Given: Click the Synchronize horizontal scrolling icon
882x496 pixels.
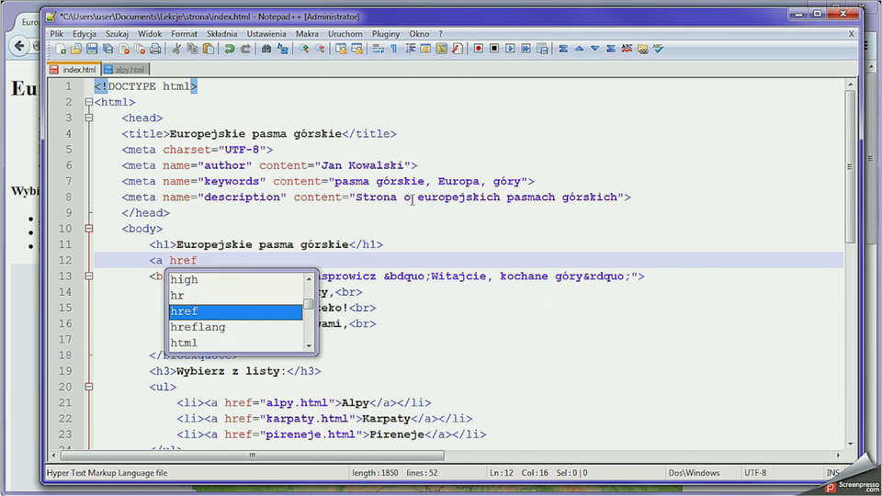Looking at the screenshot, I should (356, 49).
